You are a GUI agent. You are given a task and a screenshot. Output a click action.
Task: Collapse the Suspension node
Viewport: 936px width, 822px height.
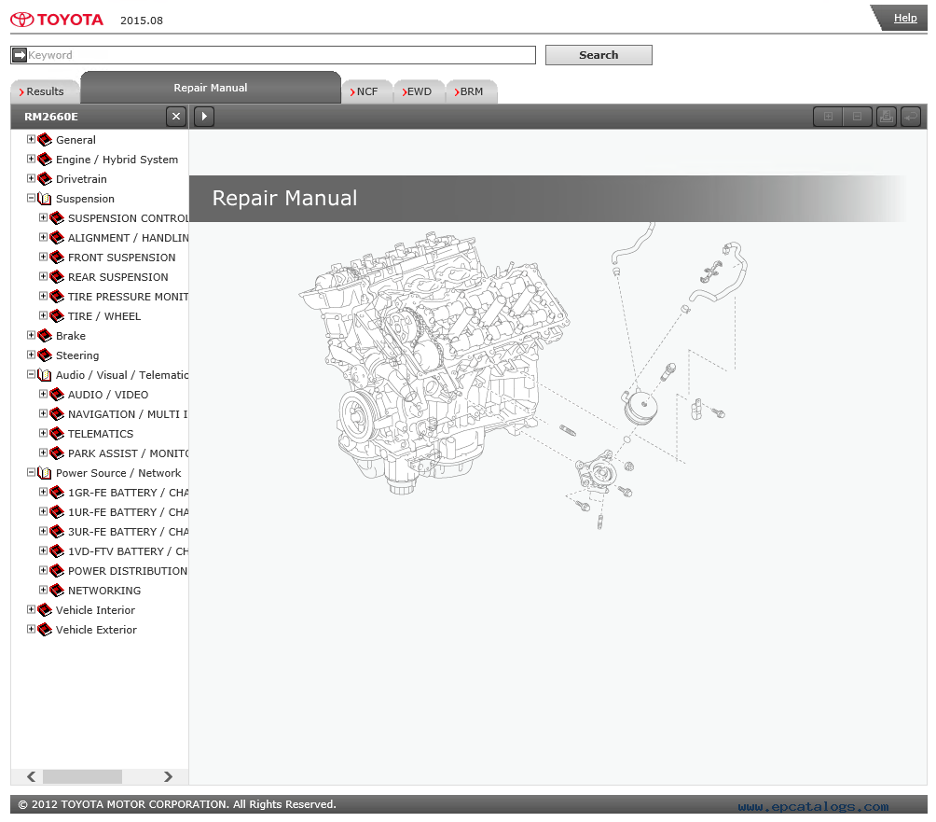coord(31,198)
